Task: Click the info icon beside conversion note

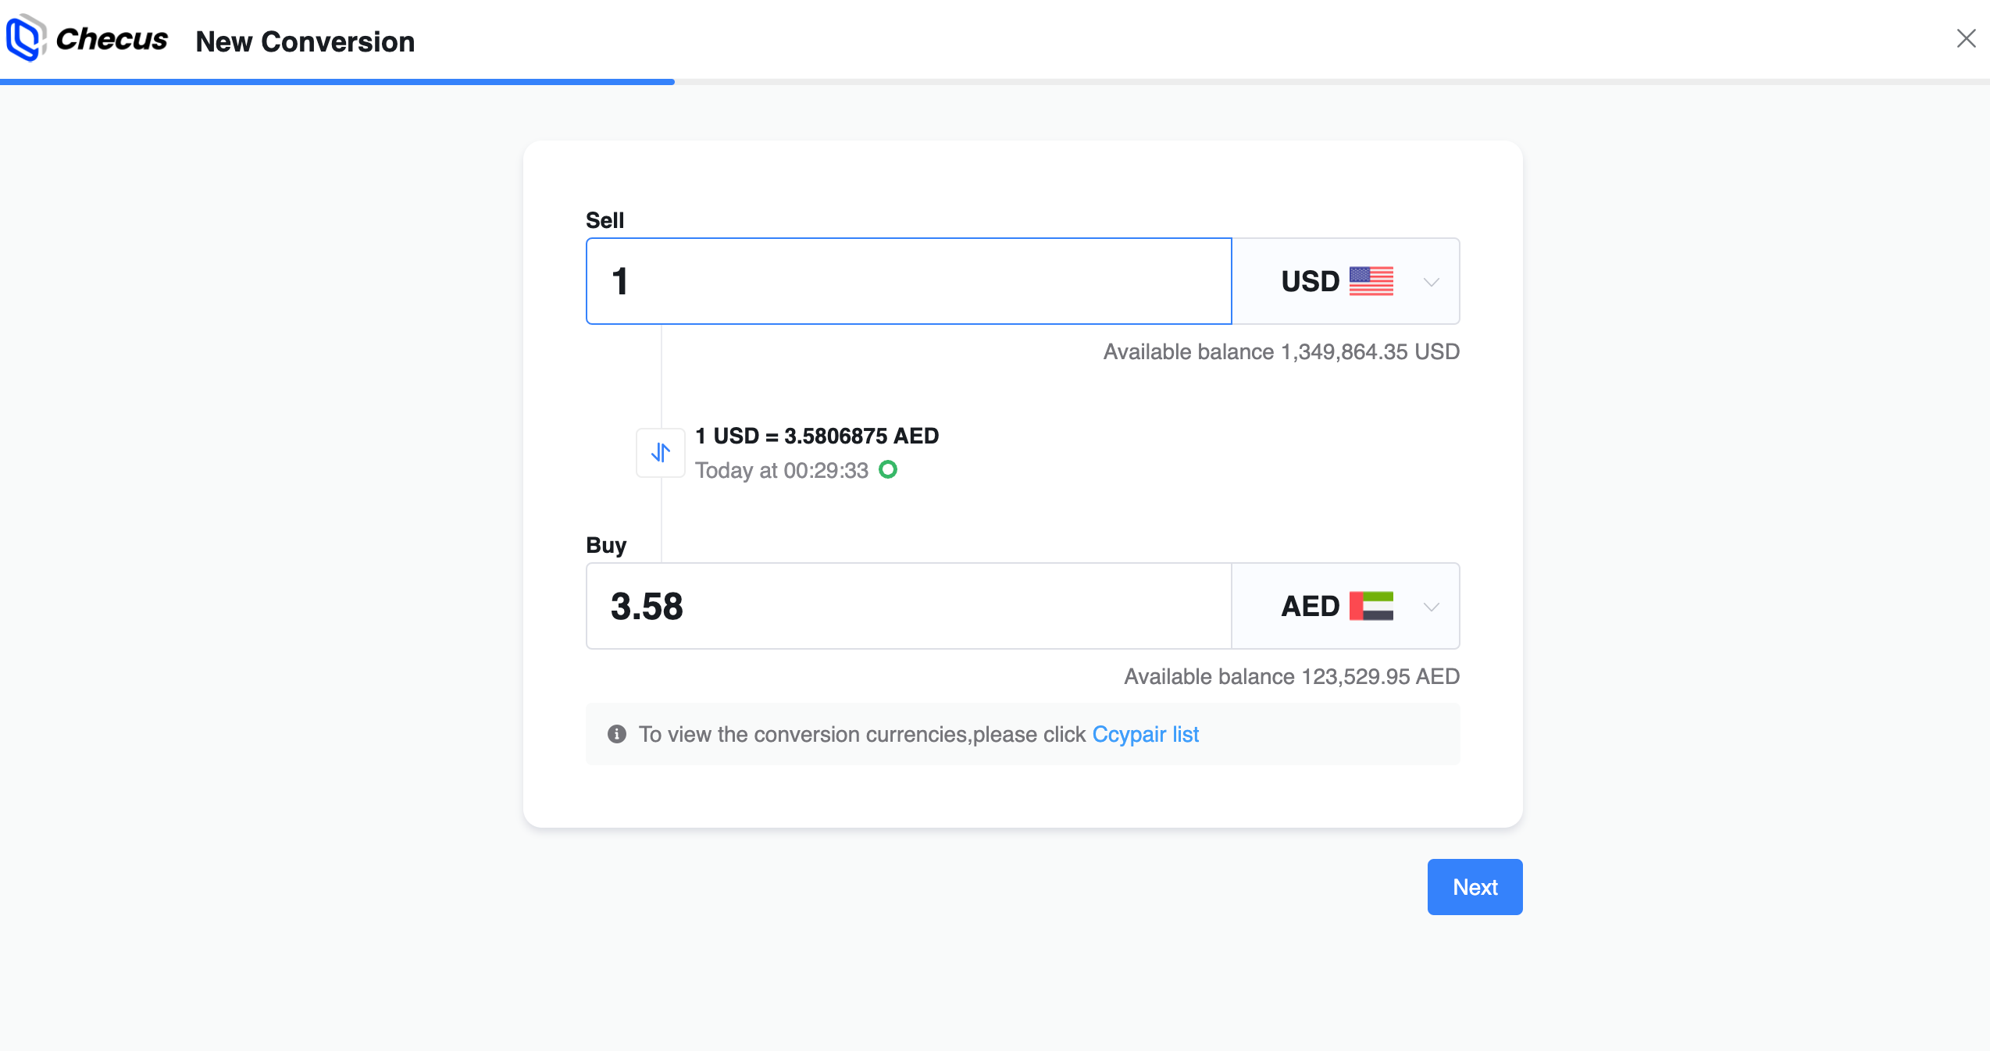Action: click(617, 734)
